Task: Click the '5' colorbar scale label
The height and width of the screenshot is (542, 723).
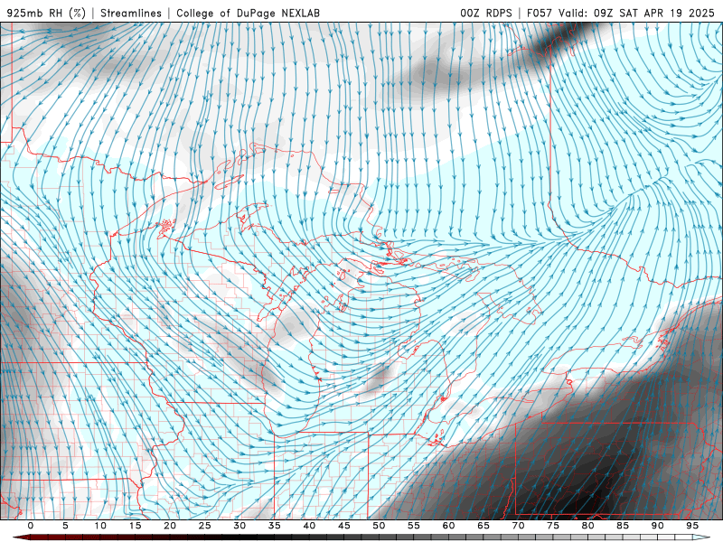Action: (x=65, y=526)
